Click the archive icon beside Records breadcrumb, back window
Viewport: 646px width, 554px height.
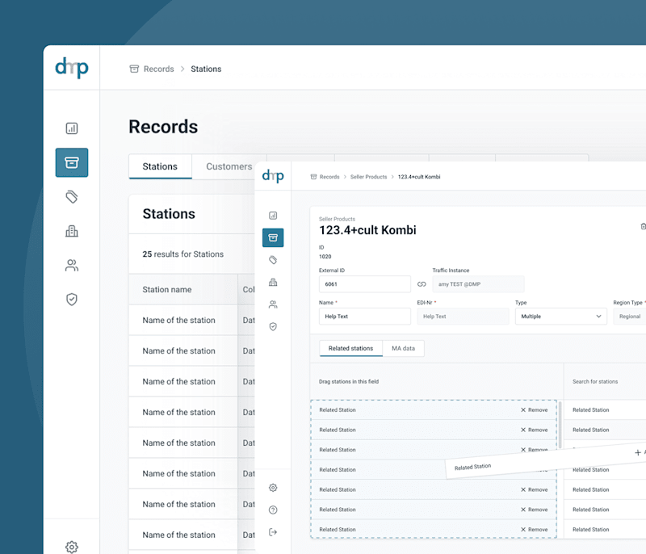pos(134,69)
